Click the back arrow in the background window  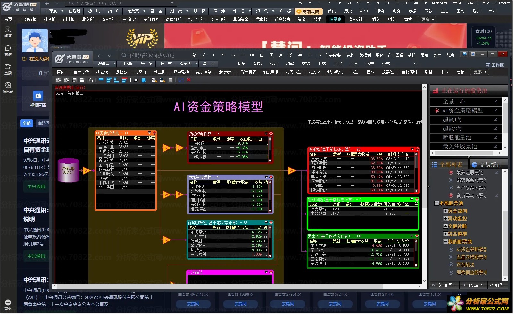click(47, 3)
